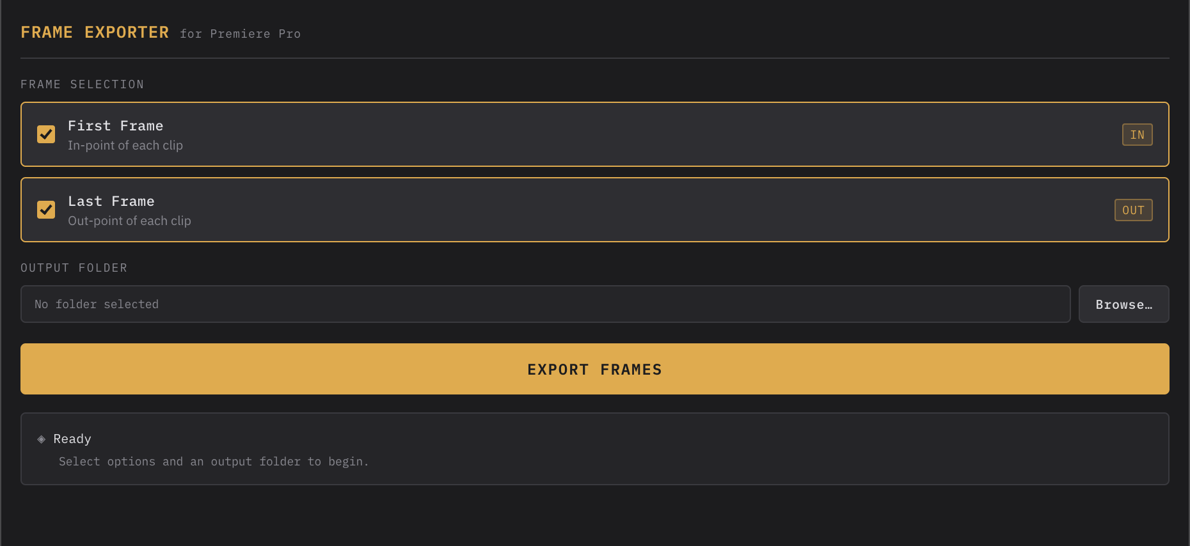
Task: Click the FRAME EXPORTER title
Action: tap(95, 32)
